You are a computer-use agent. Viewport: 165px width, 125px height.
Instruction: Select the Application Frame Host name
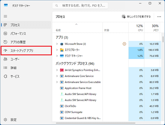pos(78,88)
